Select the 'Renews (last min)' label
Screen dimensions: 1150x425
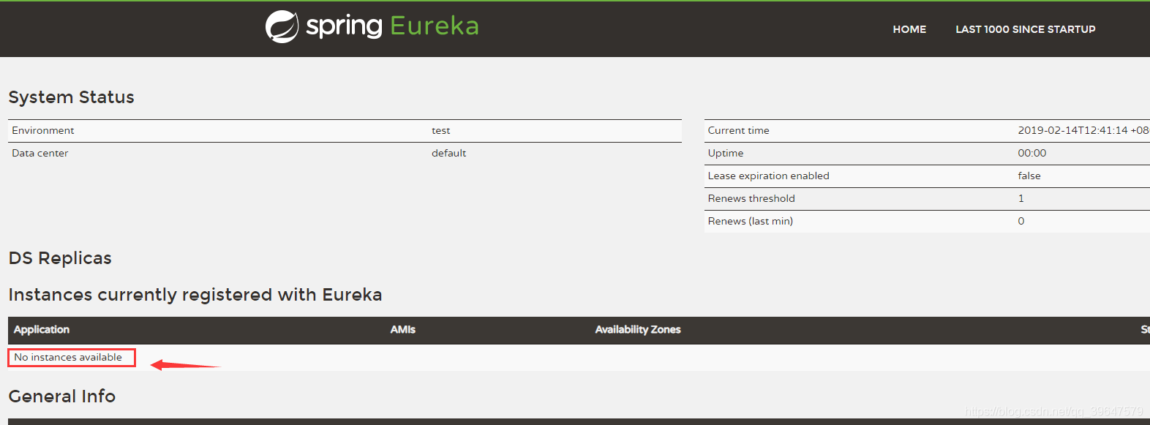pyautogui.click(x=750, y=221)
